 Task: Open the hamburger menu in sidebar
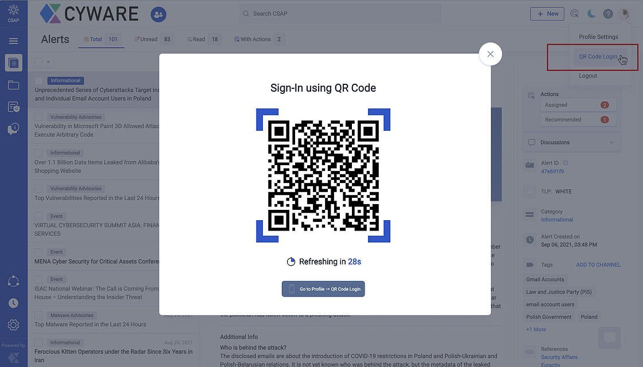click(13, 41)
